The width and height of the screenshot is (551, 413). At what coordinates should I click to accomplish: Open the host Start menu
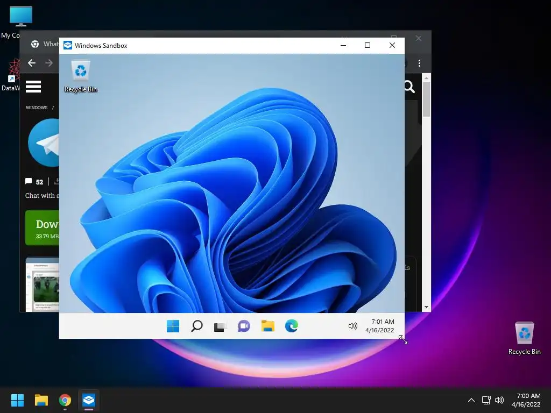(17, 400)
